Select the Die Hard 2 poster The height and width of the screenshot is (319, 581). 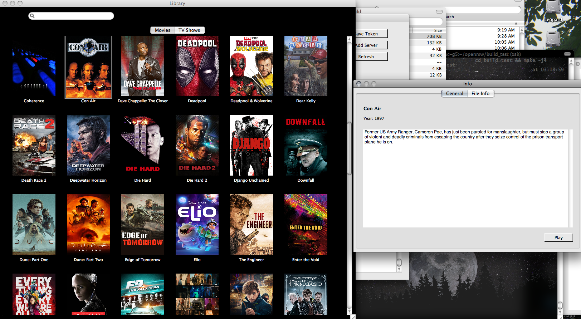(197, 145)
